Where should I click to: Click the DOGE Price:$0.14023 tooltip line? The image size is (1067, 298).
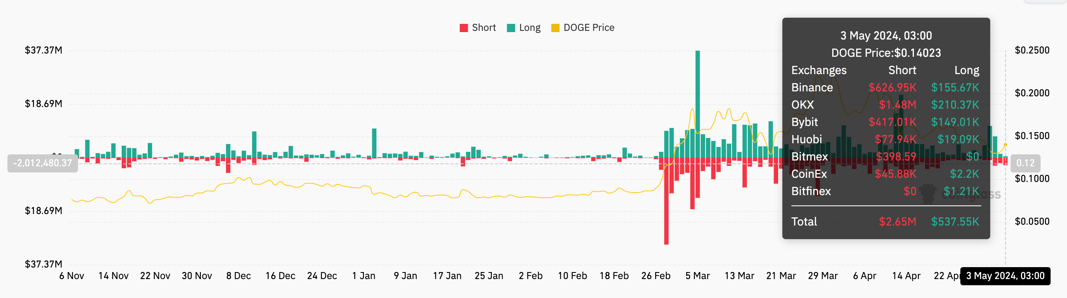(x=885, y=53)
